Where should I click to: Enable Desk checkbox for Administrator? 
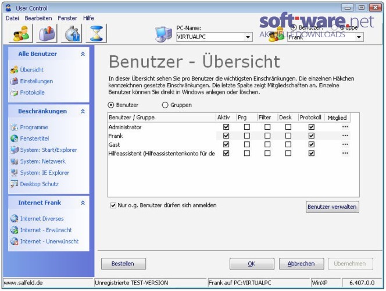tap(288, 127)
